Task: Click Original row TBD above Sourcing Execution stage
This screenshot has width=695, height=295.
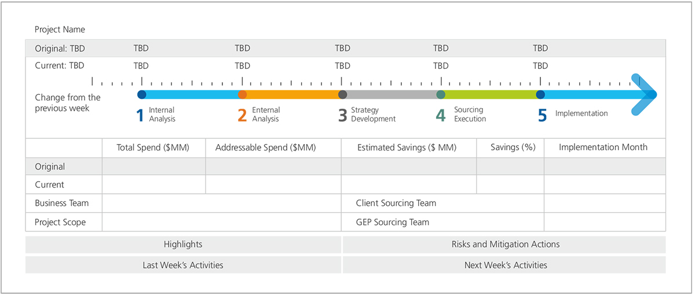Action: [x=441, y=49]
